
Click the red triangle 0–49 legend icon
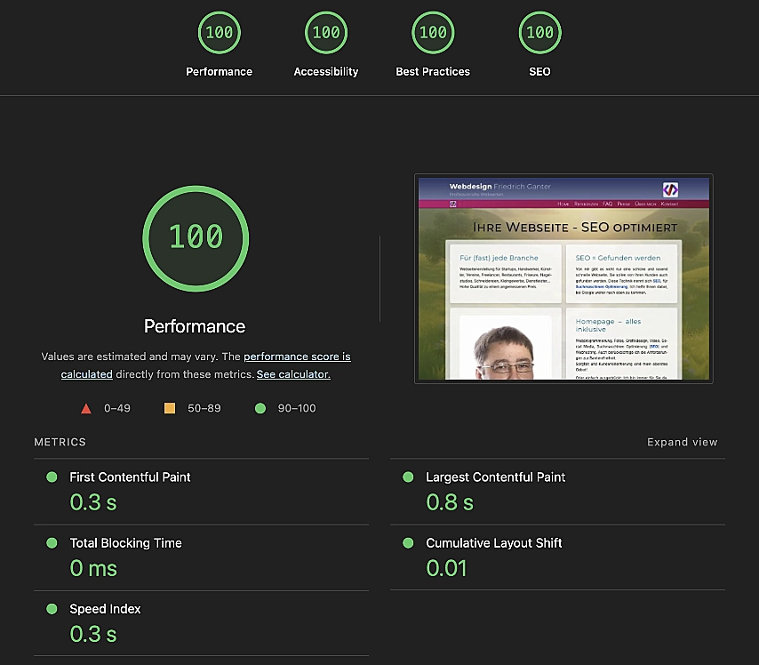[x=86, y=409]
